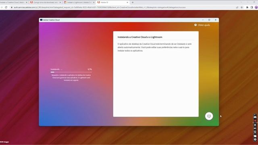Viewport: 258px width, 145px height.
Task: Open the chat support bubble
Action: pyautogui.click(x=209, y=116)
